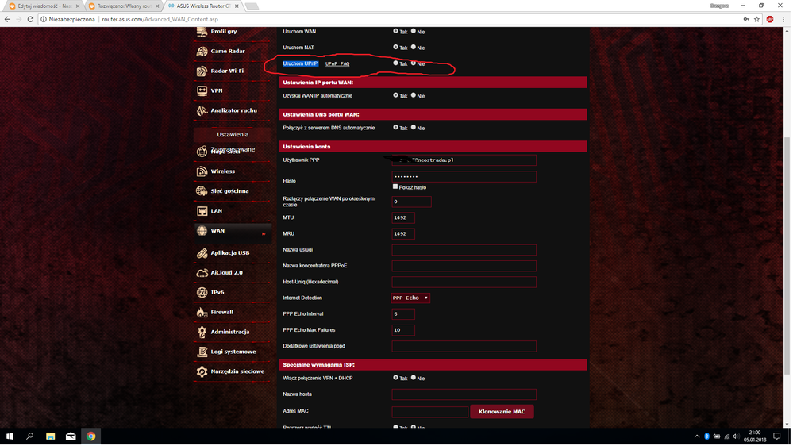
Task: Open the Internet Detection dropdown
Action: tap(410, 298)
